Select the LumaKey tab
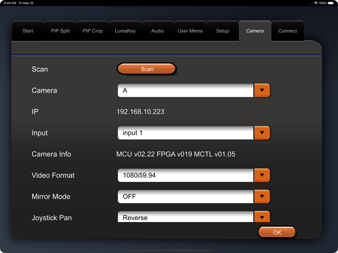Screen dimensions: 338x253 tap(125, 31)
